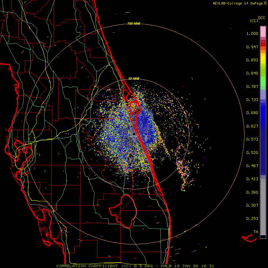Click the pink swatch at top of color bar
Image resolution: width=268 pixels, height=268 pixels.
[263, 32]
